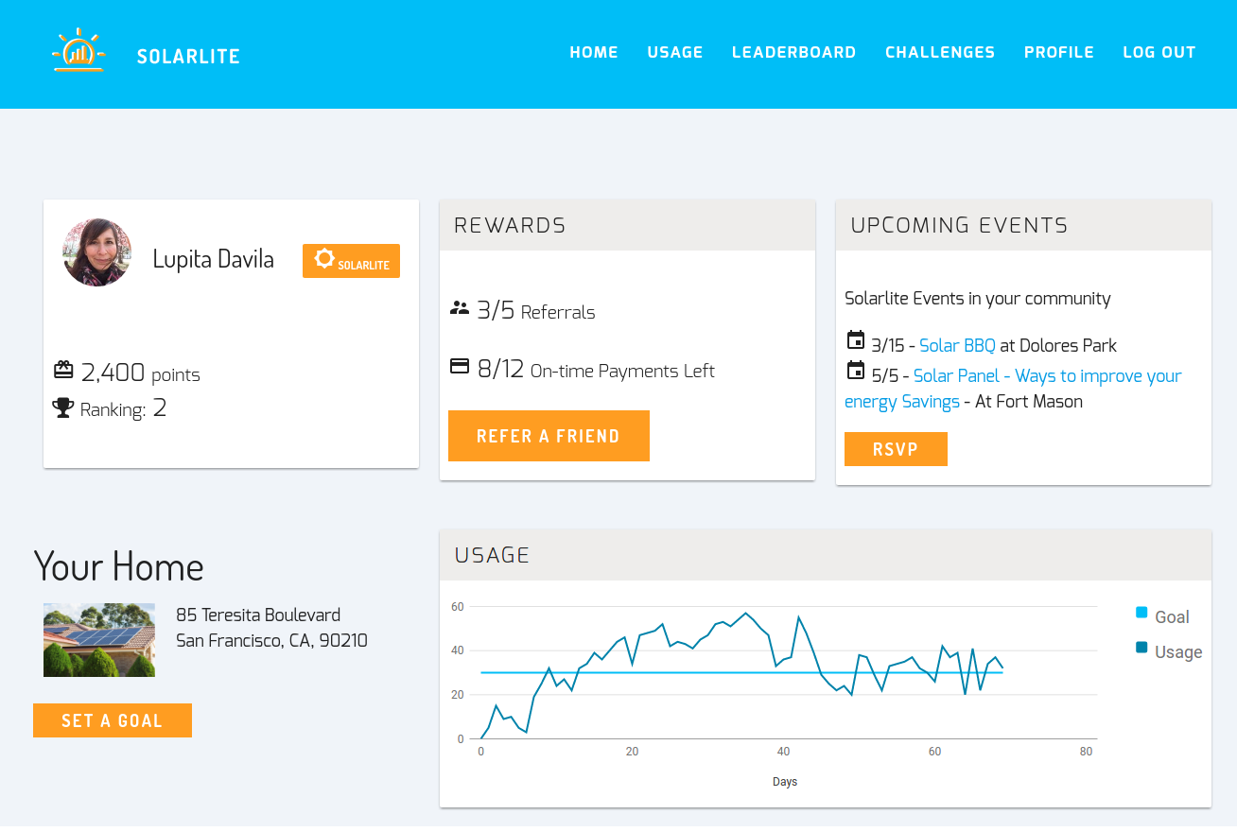1237x832 pixels.
Task: Click the card icon beside On-time Payments
Action: [x=460, y=366]
